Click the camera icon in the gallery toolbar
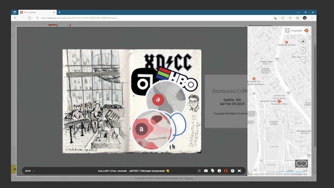334x188 pixels. 206,171
